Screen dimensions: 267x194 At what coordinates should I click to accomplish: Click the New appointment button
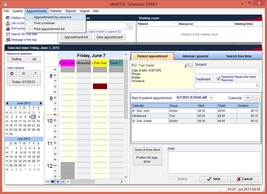pyautogui.click(x=110, y=37)
